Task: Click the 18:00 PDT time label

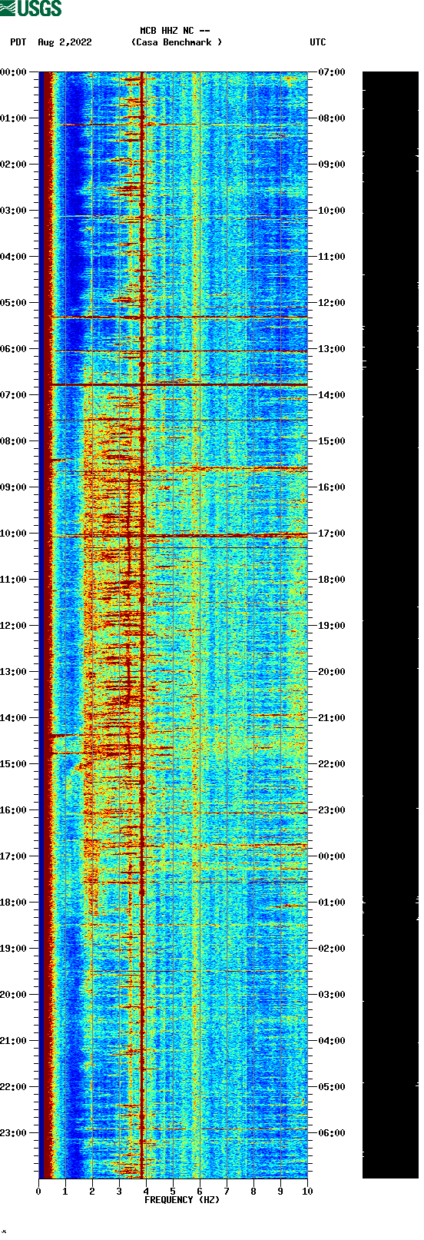Action: click(13, 902)
